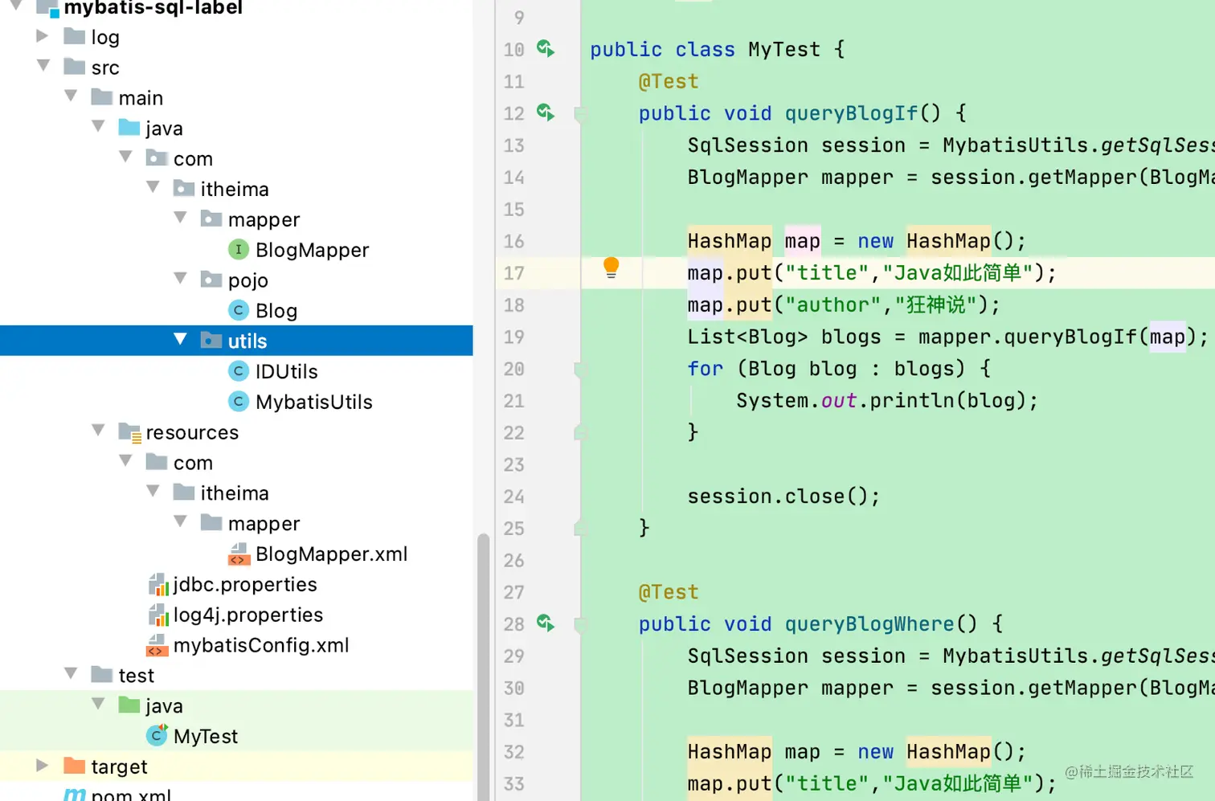The width and height of the screenshot is (1215, 801).
Task: Fold the queryBlogWhere method on line 28
Action: (580, 624)
